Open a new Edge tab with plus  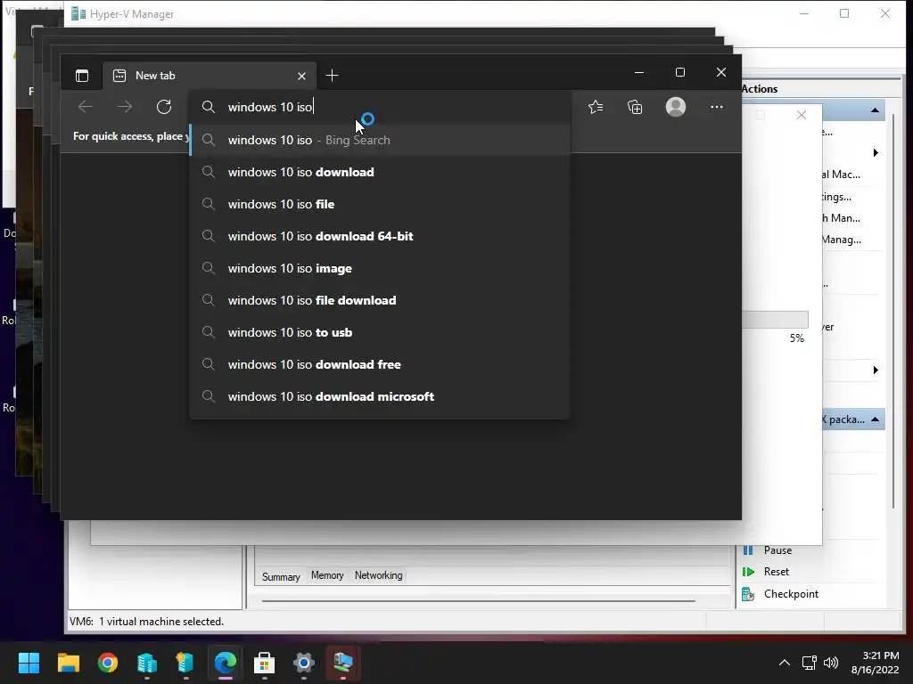[x=332, y=76]
